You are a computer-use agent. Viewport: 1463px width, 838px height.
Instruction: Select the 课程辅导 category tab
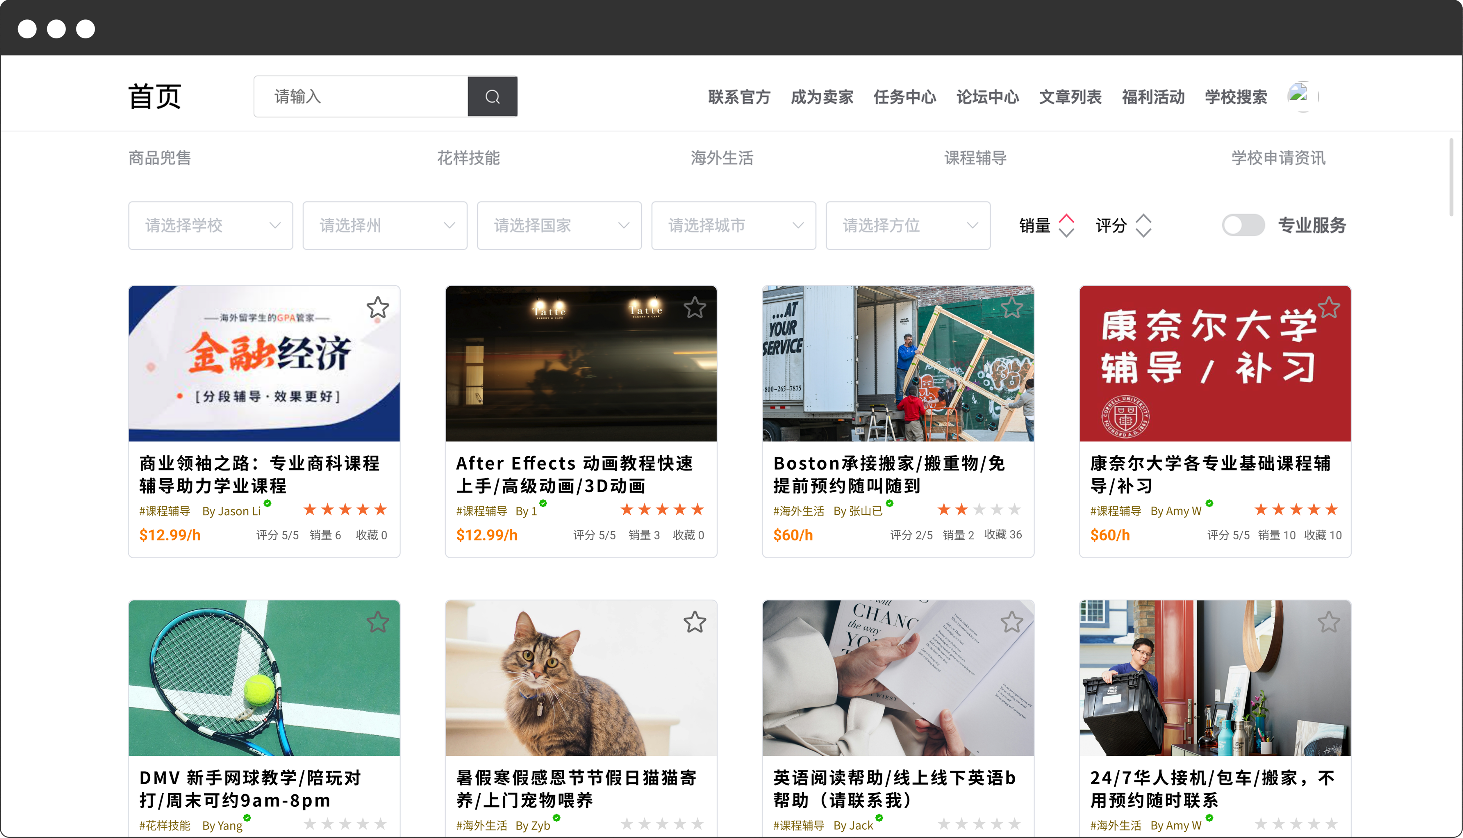tap(976, 158)
